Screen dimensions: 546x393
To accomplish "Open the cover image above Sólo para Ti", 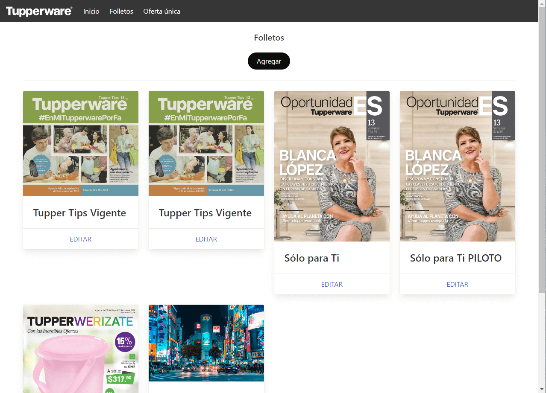I will [x=332, y=166].
